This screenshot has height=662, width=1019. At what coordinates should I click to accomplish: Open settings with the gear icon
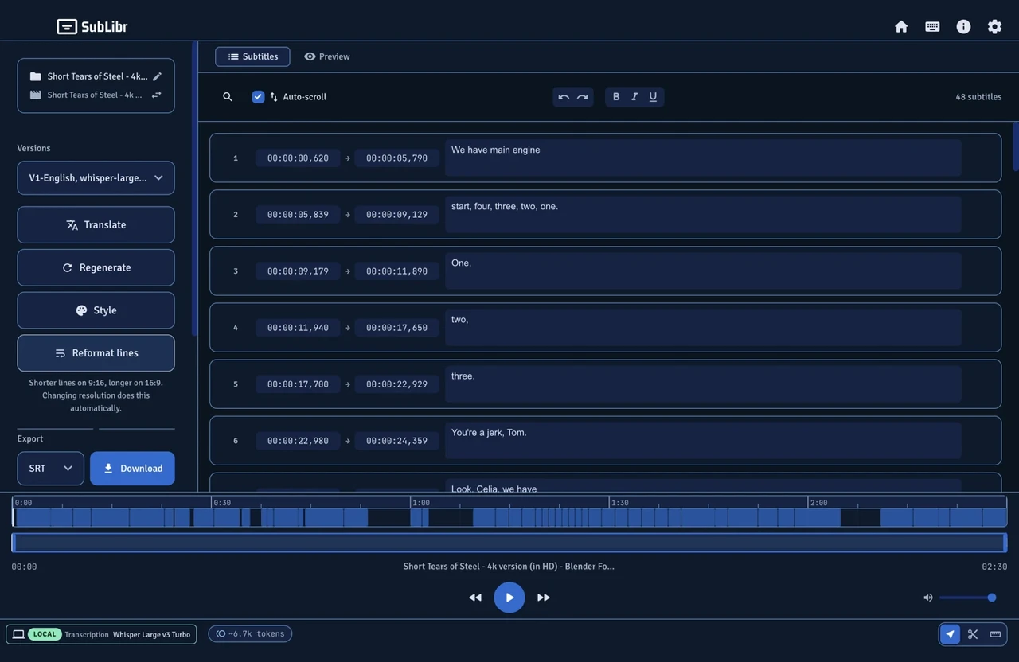(x=994, y=26)
